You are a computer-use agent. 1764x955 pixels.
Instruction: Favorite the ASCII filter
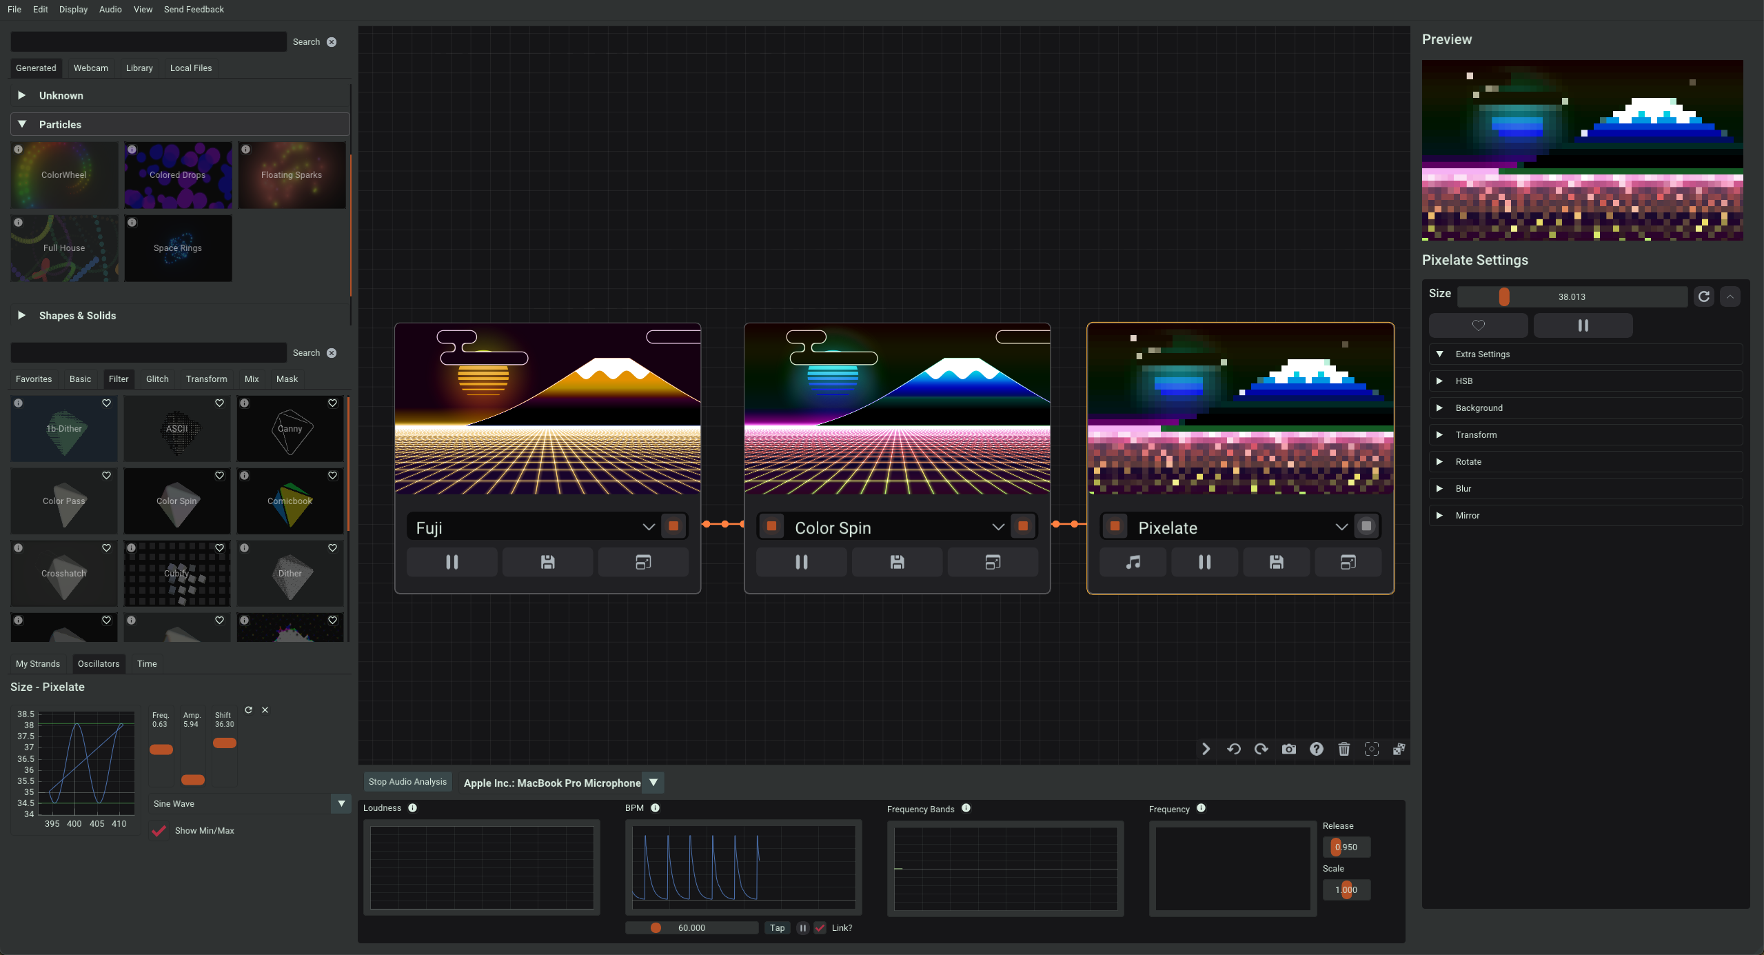pos(219,403)
